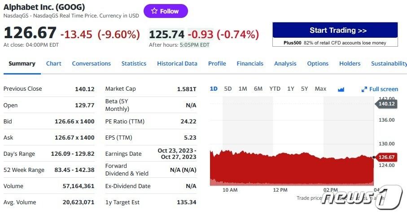The height and width of the screenshot is (215, 407).
Task: Open the Full screen chart link
Action: [x=383, y=89]
